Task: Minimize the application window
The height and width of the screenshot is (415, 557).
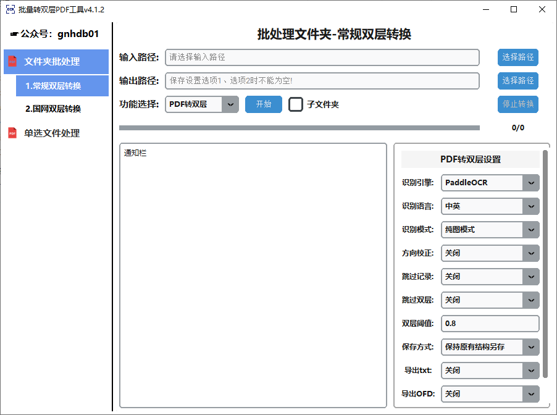Action: point(486,9)
